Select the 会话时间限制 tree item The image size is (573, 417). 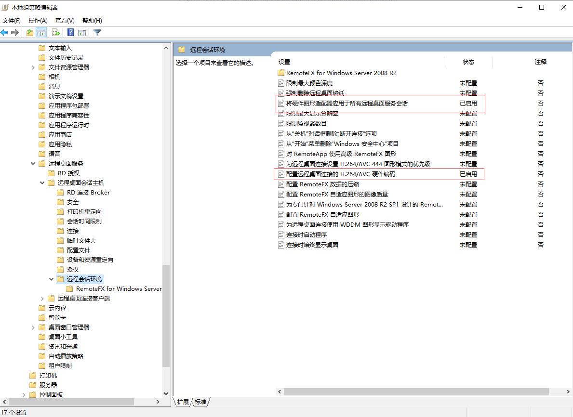click(84, 222)
